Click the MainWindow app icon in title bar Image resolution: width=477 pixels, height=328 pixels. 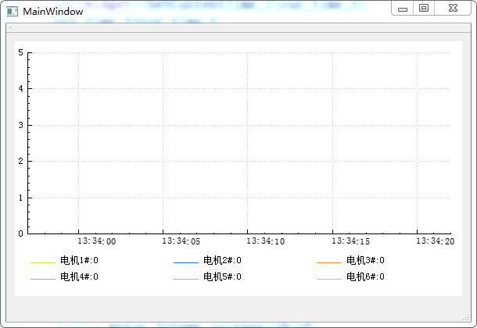(x=13, y=12)
